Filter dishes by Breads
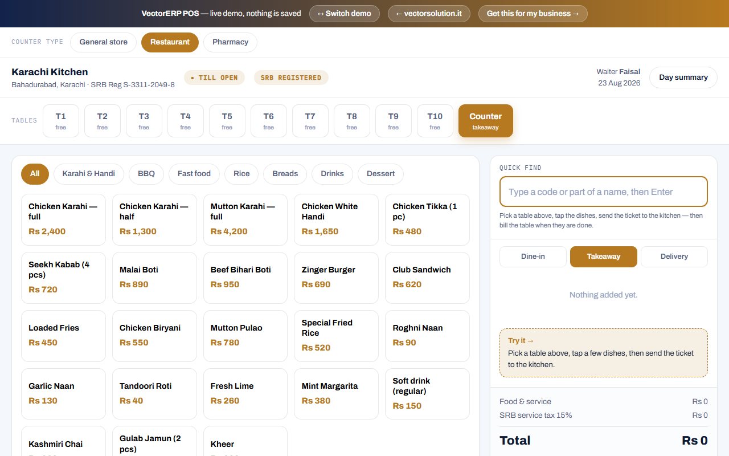The height and width of the screenshot is (456, 729). (x=285, y=174)
